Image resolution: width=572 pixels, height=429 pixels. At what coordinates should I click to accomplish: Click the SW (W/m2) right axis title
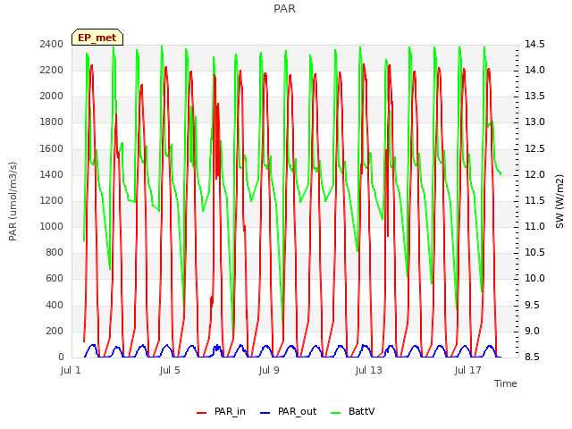559,201
